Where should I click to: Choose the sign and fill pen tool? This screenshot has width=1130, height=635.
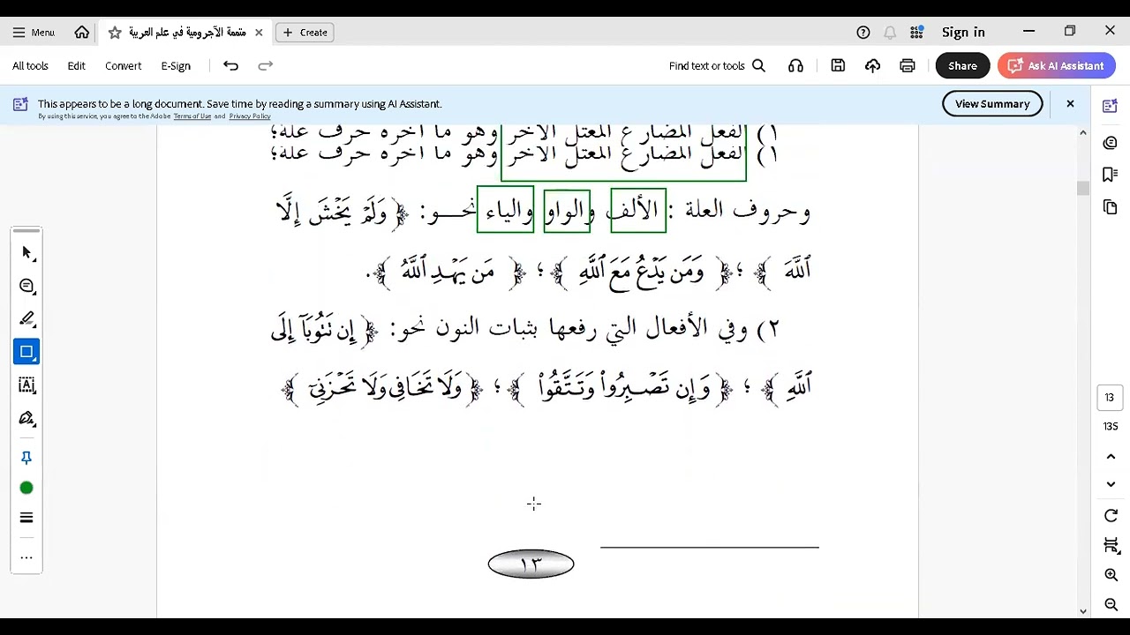tap(26, 418)
